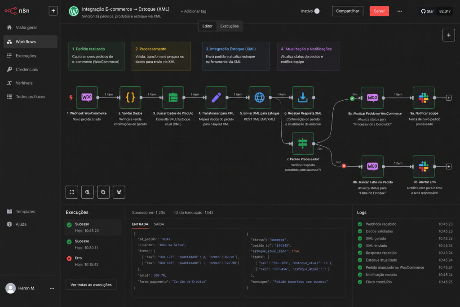Select the Pedido Processado? IF node

click(x=303, y=143)
